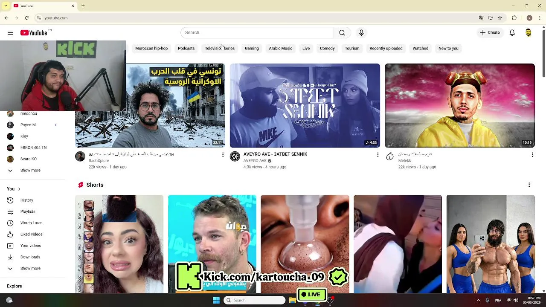View site information icon in address bar
The image size is (546, 307).
(x=39, y=18)
